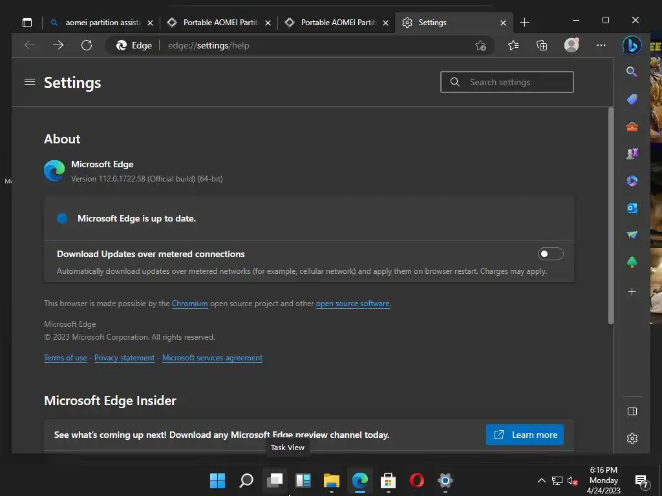Go forward with the forward arrow
Image resolution: width=662 pixels, height=496 pixels.
(58, 45)
